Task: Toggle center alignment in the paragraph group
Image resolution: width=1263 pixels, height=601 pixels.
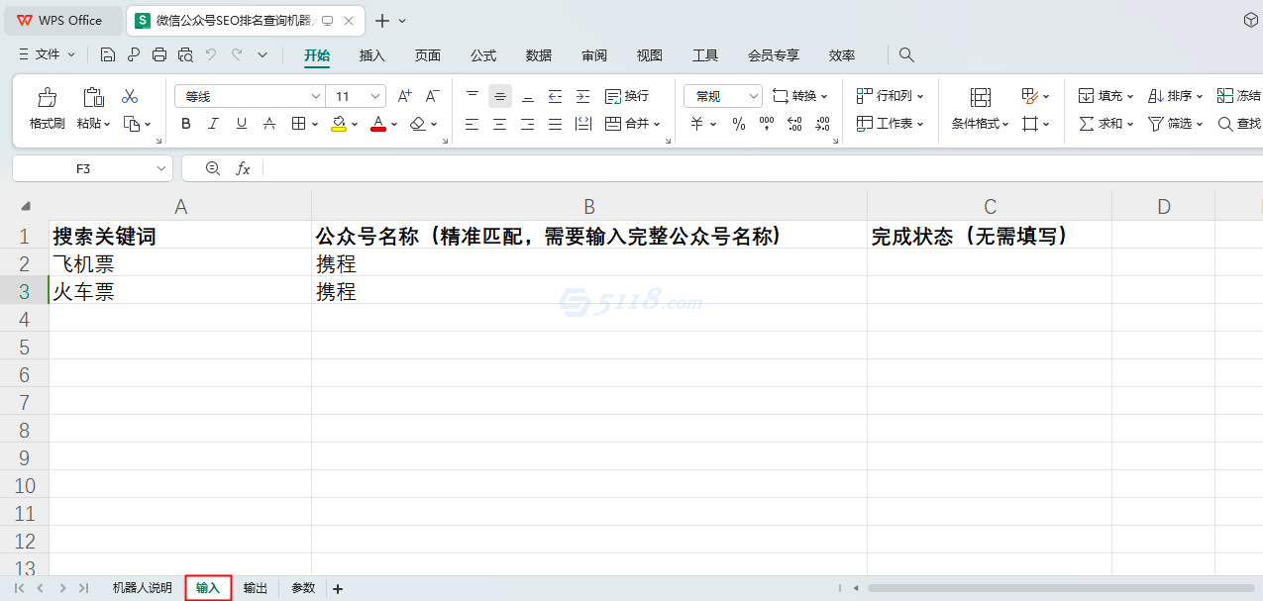Action: coord(499,123)
